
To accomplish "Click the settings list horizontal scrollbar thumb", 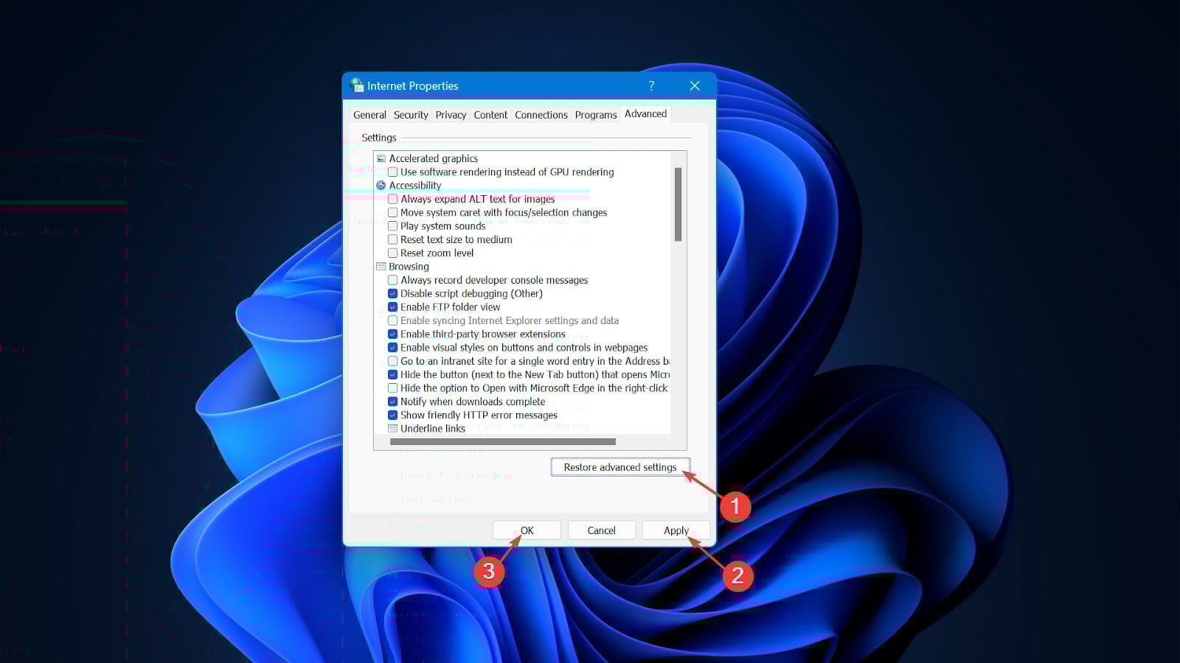I will click(503, 442).
